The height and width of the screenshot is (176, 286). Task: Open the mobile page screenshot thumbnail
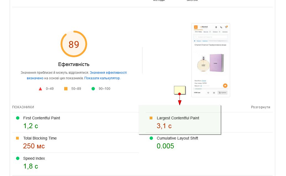click(211, 60)
